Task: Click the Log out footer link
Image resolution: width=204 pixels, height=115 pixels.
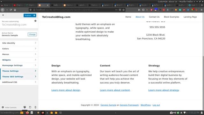Action: click(156, 105)
